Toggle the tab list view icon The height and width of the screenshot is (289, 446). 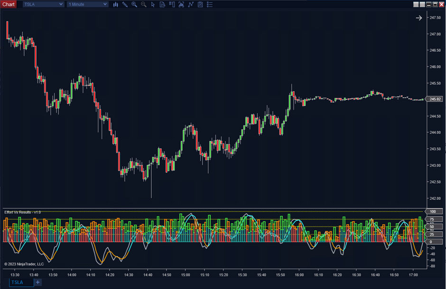(x=209, y=5)
